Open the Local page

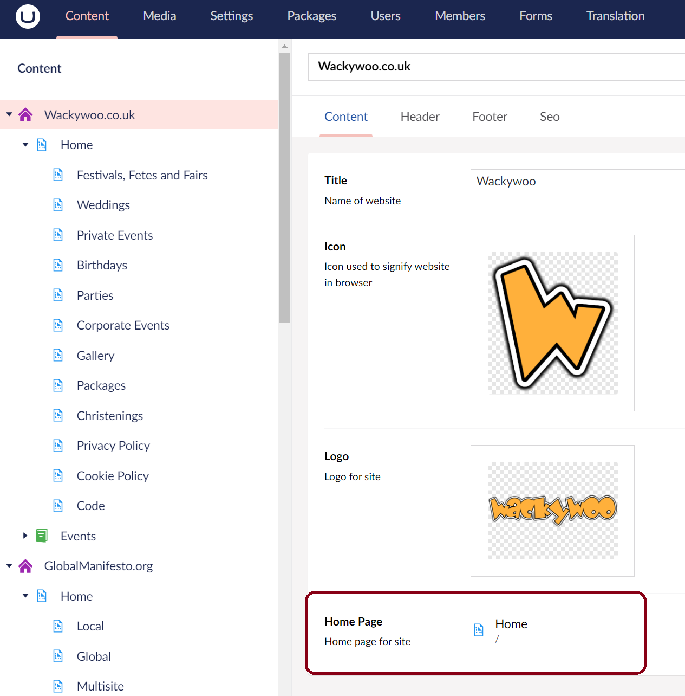pos(90,626)
